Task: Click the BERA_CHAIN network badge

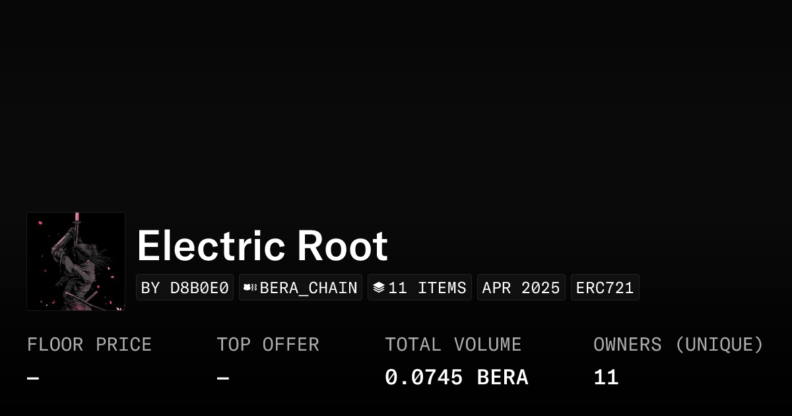Action: (300, 287)
